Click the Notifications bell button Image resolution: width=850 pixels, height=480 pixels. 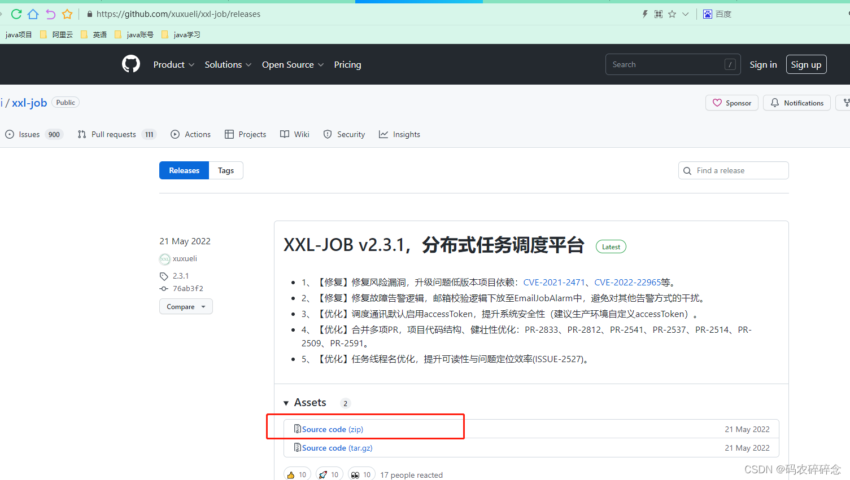797,103
